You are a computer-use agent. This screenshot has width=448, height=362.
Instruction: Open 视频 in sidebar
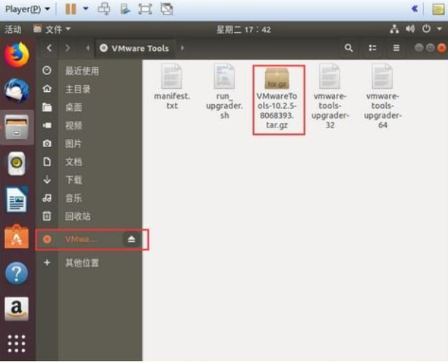coord(89,125)
